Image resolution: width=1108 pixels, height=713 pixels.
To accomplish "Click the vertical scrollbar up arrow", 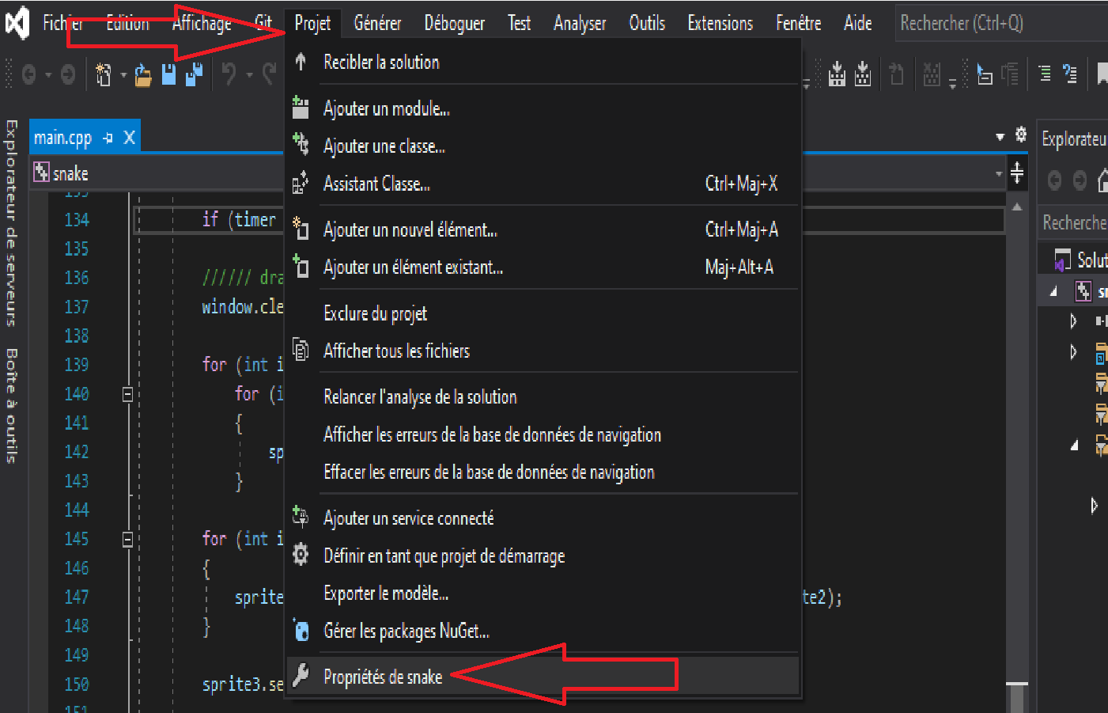I will point(1016,204).
